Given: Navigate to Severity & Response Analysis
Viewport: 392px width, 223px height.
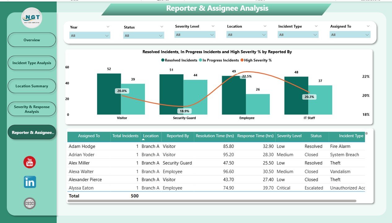Looking at the screenshot, I should point(32,109).
